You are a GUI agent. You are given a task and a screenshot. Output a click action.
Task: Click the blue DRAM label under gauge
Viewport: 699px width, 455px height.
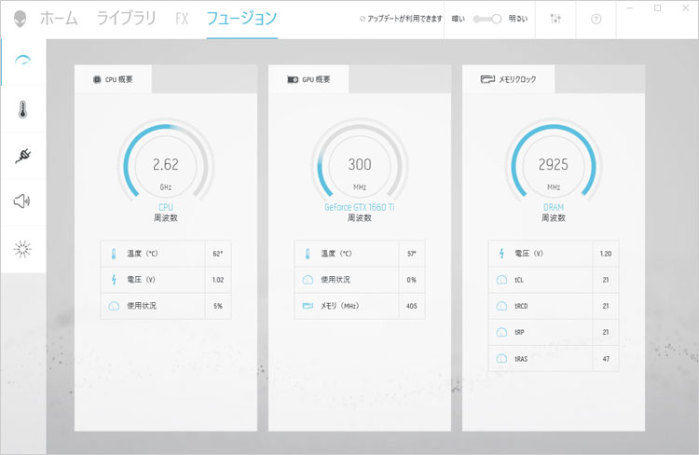coord(554,207)
